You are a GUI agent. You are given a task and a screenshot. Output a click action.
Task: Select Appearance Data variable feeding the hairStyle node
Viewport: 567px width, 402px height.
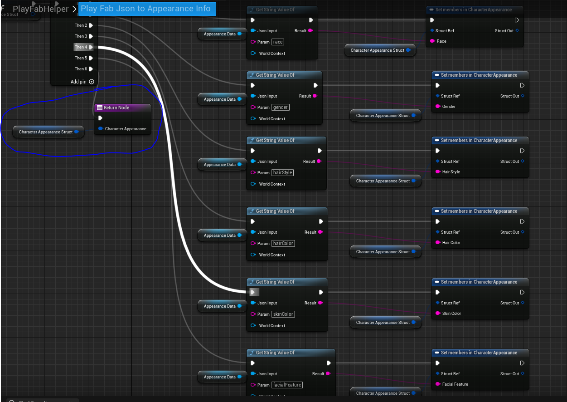tap(222, 165)
